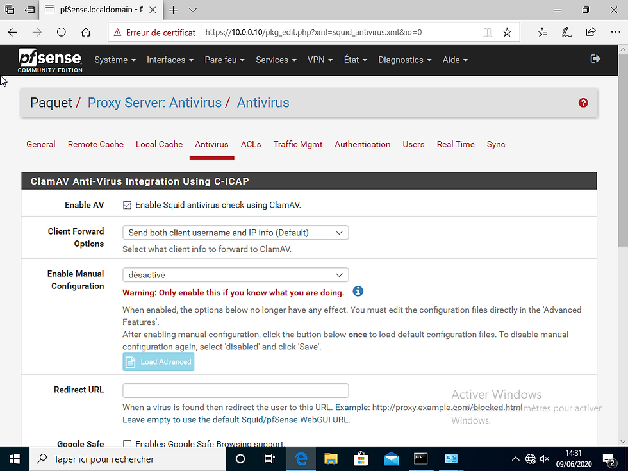
Task: Switch to the Command Prompt taskbar window
Action: pos(421,459)
